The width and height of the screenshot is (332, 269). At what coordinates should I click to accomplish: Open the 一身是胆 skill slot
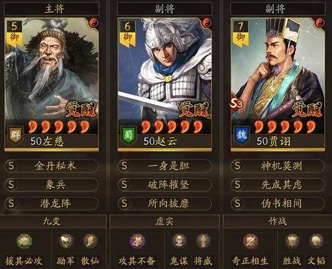pyautogui.click(x=165, y=166)
